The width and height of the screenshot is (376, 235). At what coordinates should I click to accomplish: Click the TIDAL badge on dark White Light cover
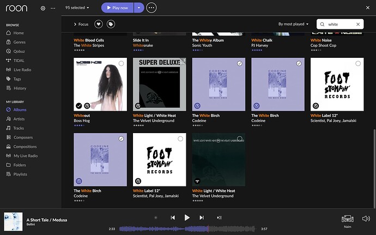[197, 181]
